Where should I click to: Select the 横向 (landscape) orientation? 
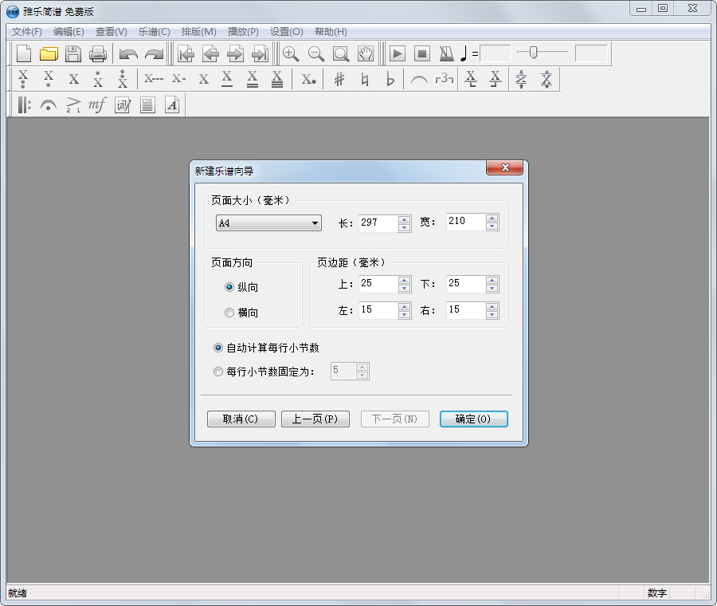229,313
